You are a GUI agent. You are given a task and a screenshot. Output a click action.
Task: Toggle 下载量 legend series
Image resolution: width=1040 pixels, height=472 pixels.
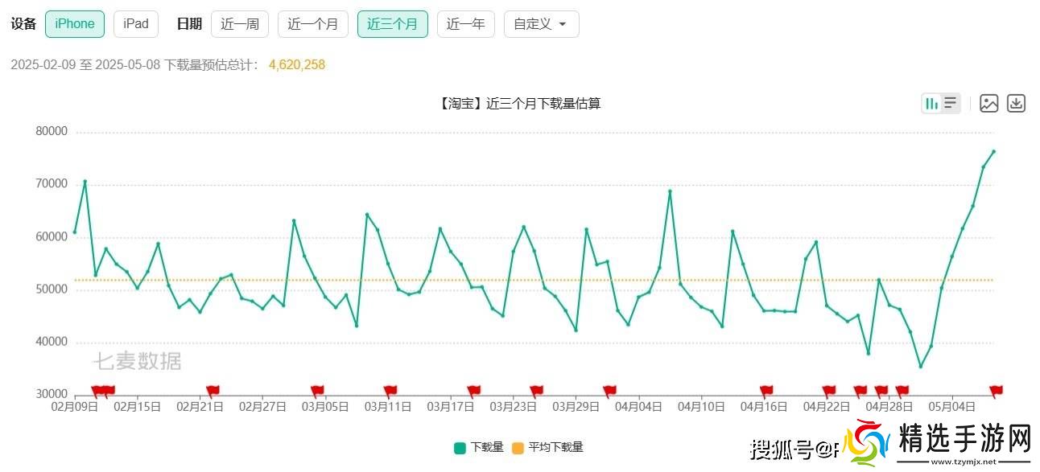(x=479, y=447)
